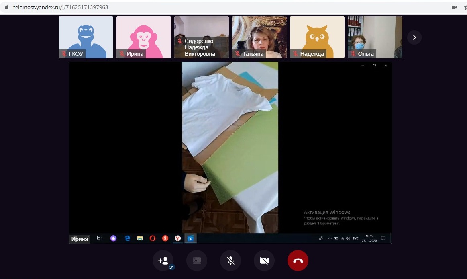The width and height of the screenshot is (467, 279).
Task: Click the Microsoft Edge taskbar icon
Action: point(127,238)
